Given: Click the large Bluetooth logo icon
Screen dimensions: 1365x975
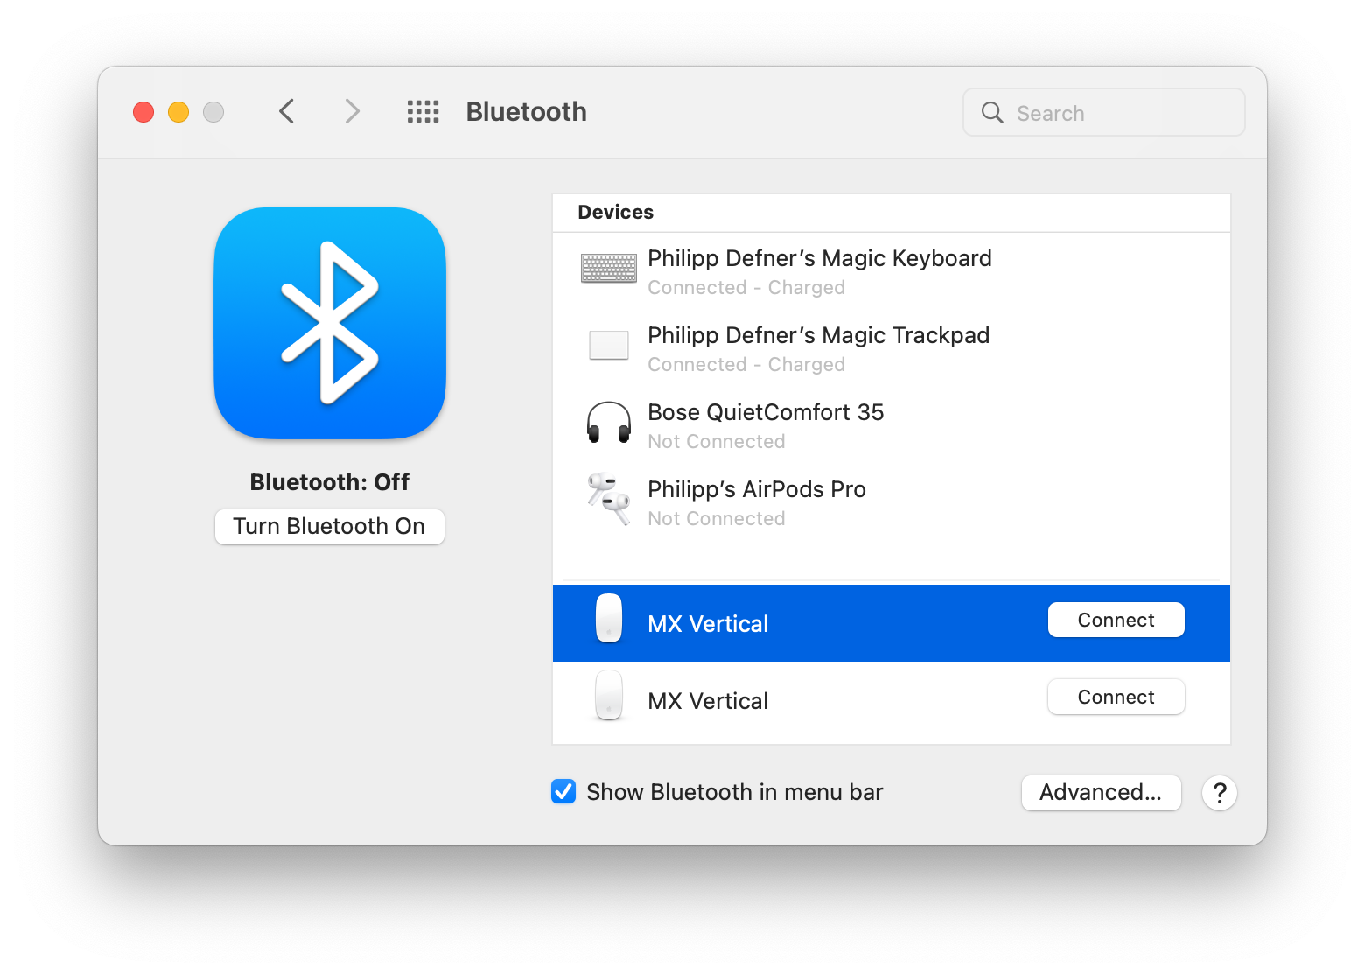Looking at the screenshot, I should [x=330, y=322].
